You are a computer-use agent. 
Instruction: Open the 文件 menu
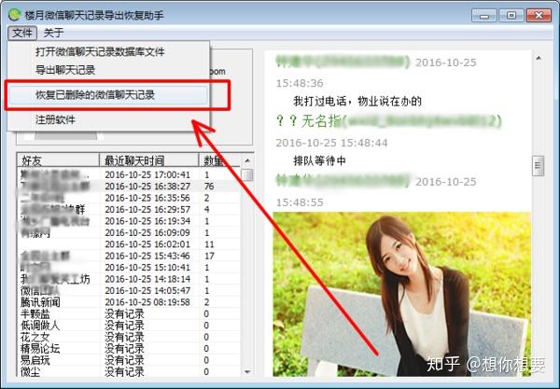click(x=22, y=33)
